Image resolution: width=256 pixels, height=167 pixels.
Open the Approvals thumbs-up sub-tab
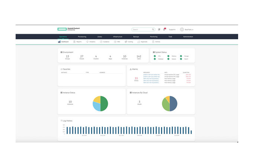click(x=143, y=42)
